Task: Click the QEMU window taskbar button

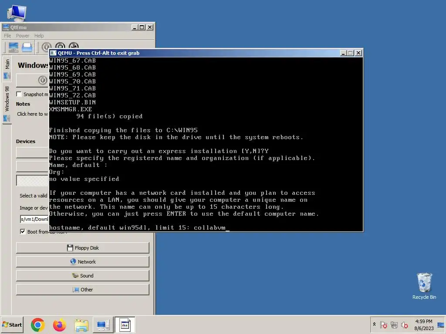Action: coord(125,325)
